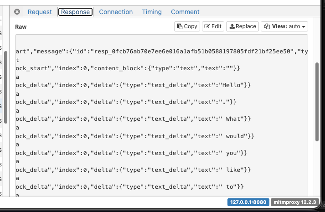Click the response content scrollbar

tap(317, 102)
